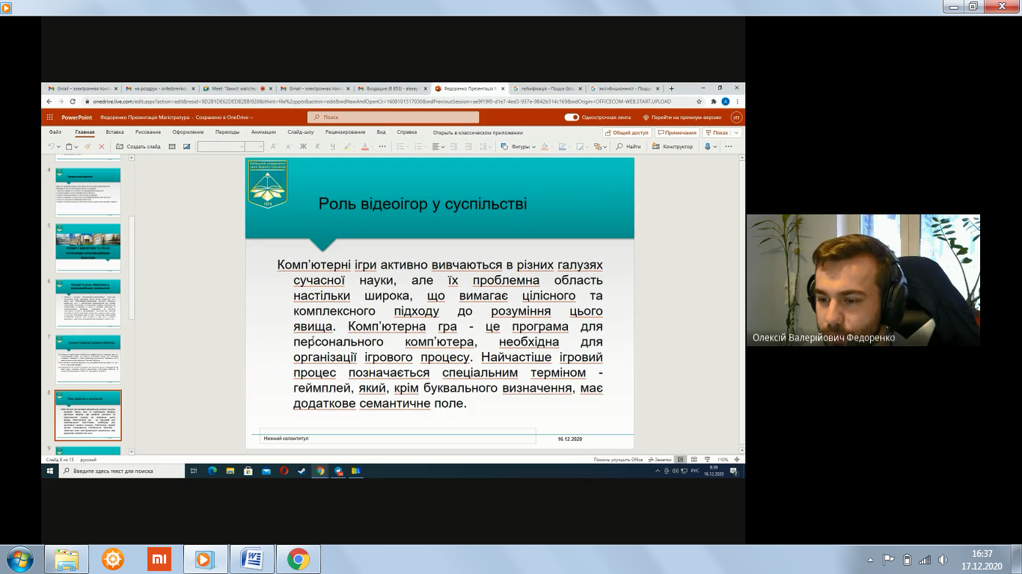
Task: Click the Undo arrow icon
Action: [x=51, y=146]
